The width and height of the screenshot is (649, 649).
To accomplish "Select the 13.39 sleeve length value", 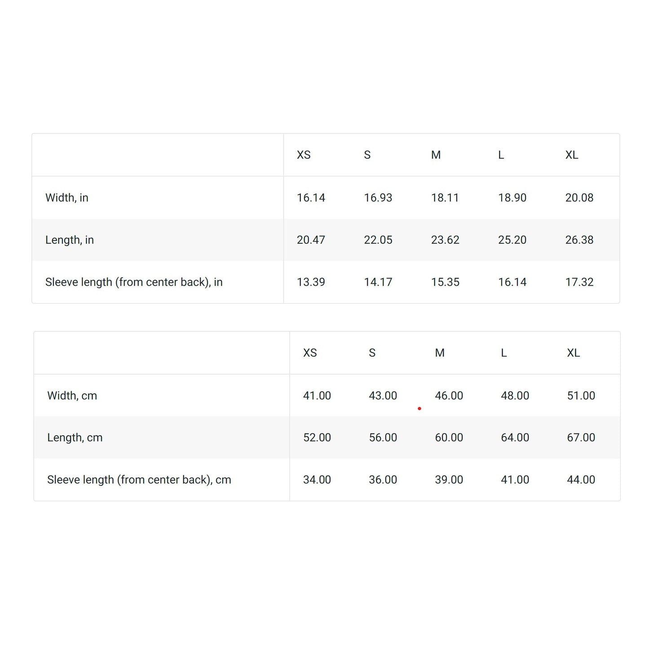I will (311, 282).
